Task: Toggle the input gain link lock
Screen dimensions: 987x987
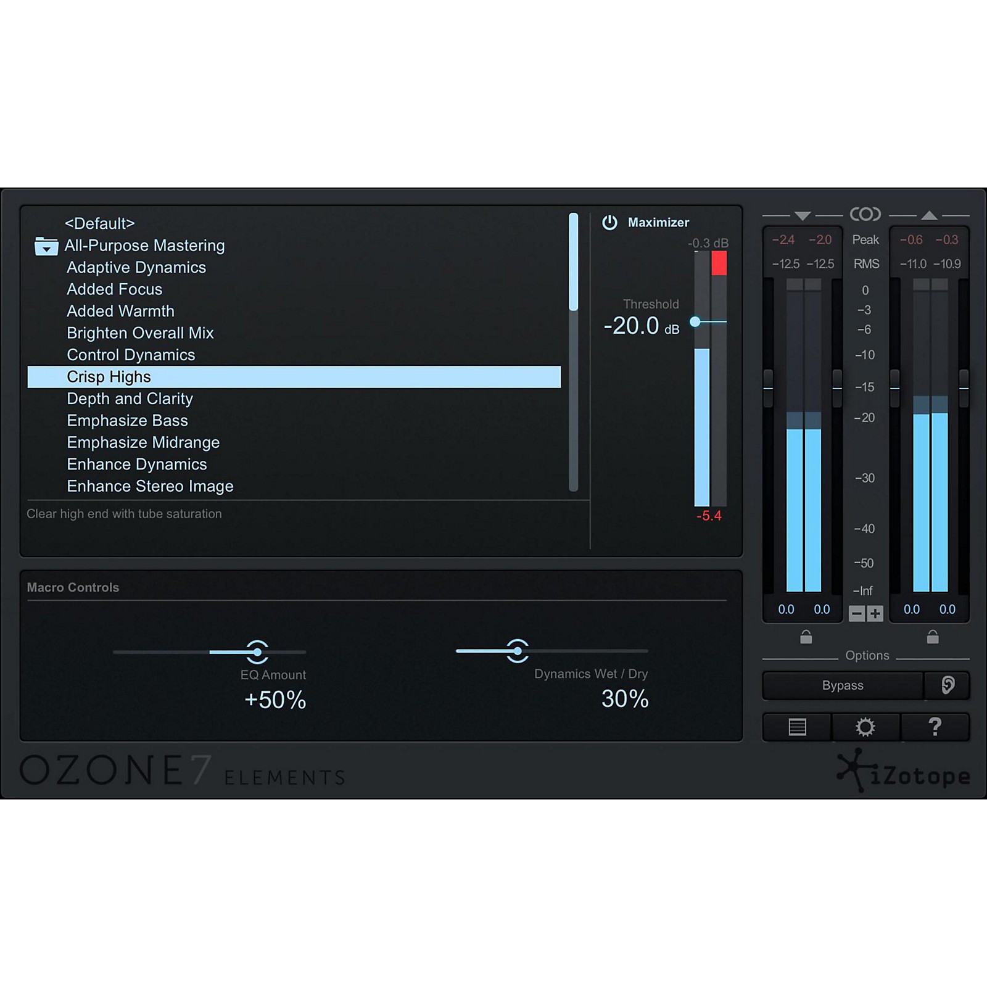Action: (x=806, y=637)
